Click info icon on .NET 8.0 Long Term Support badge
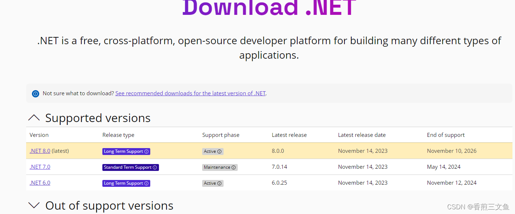 point(147,151)
